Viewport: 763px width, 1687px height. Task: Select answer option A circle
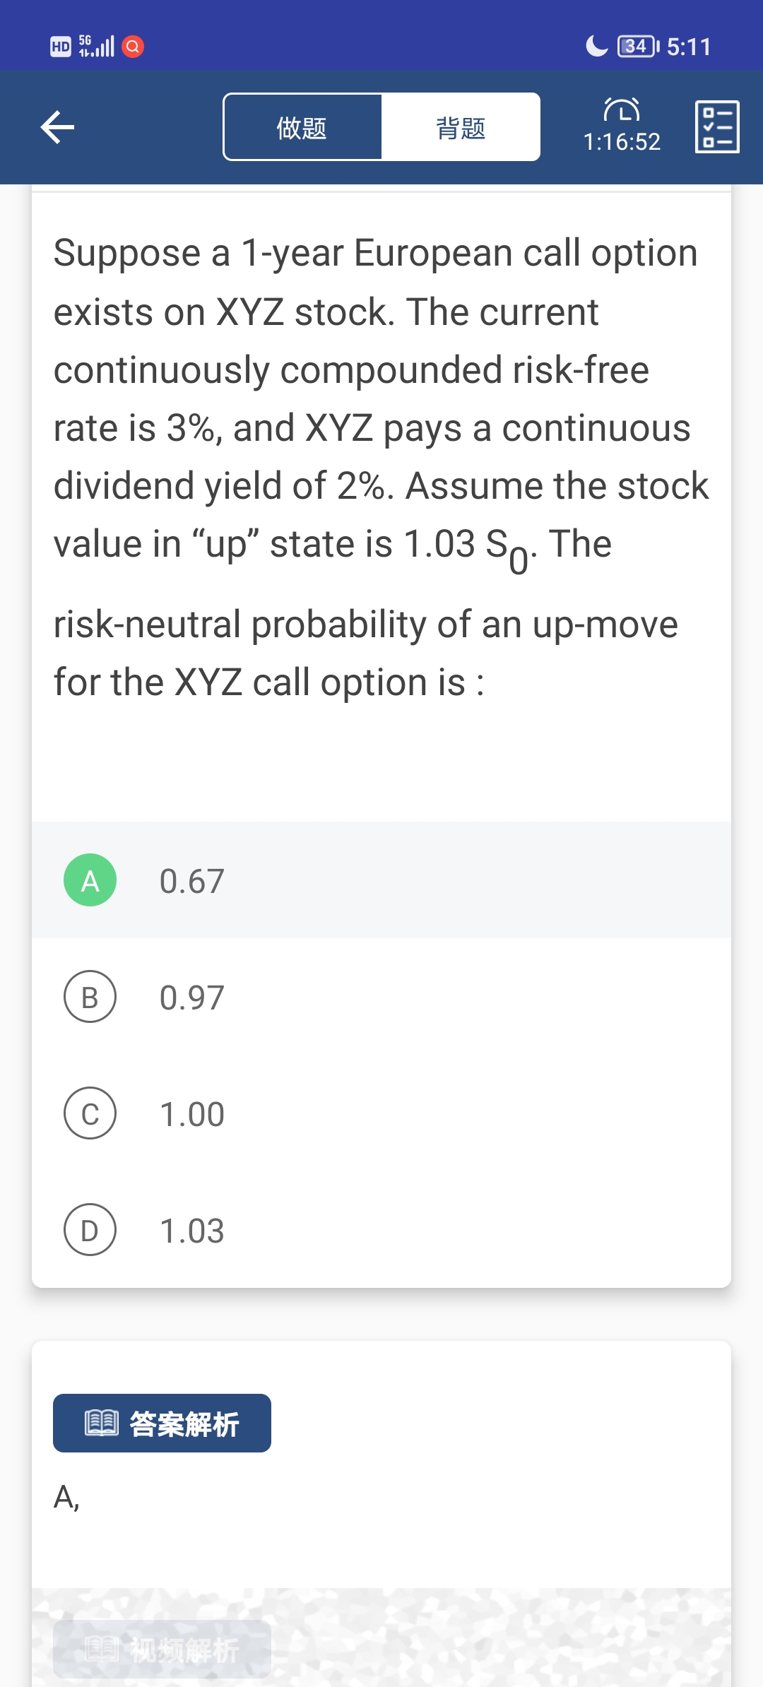[x=90, y=880]
